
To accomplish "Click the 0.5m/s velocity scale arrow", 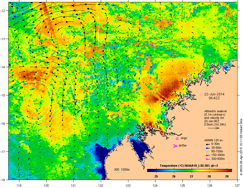I will click(213, 128).
